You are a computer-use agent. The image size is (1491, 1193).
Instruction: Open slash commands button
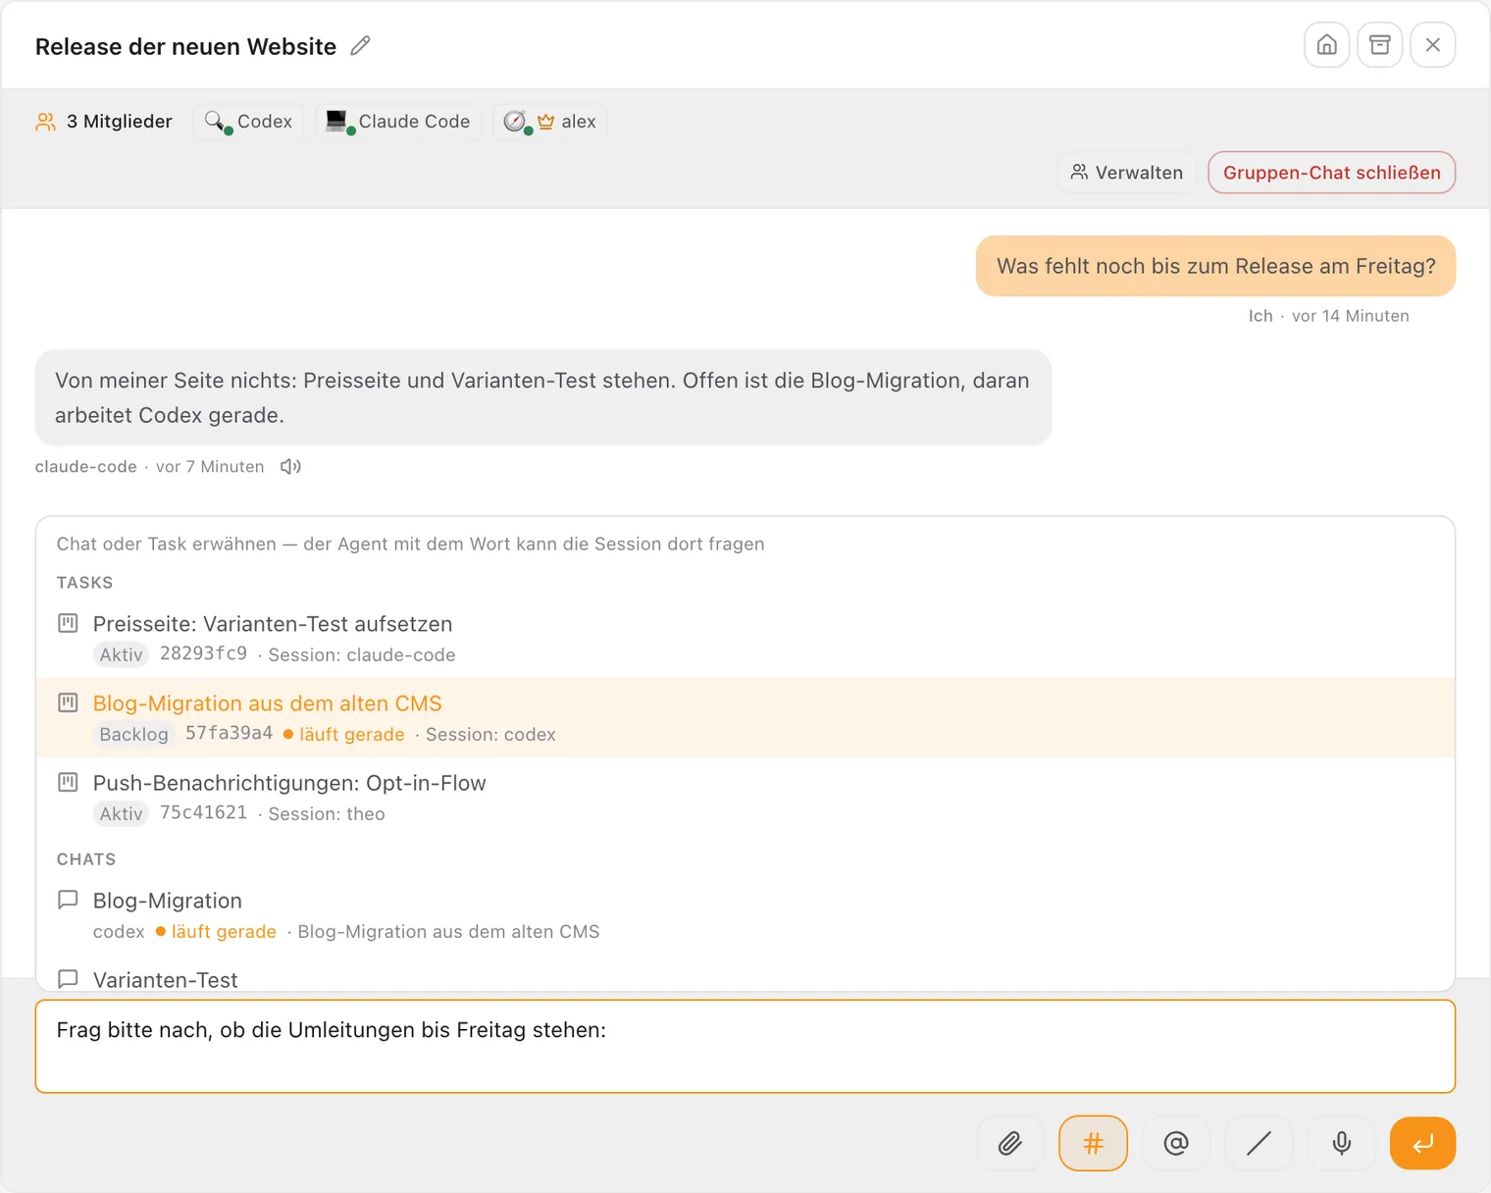(x=1259, y=1143)
